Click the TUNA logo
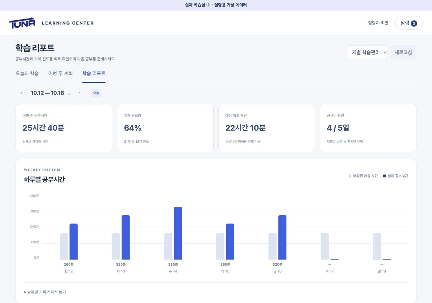 22,23
